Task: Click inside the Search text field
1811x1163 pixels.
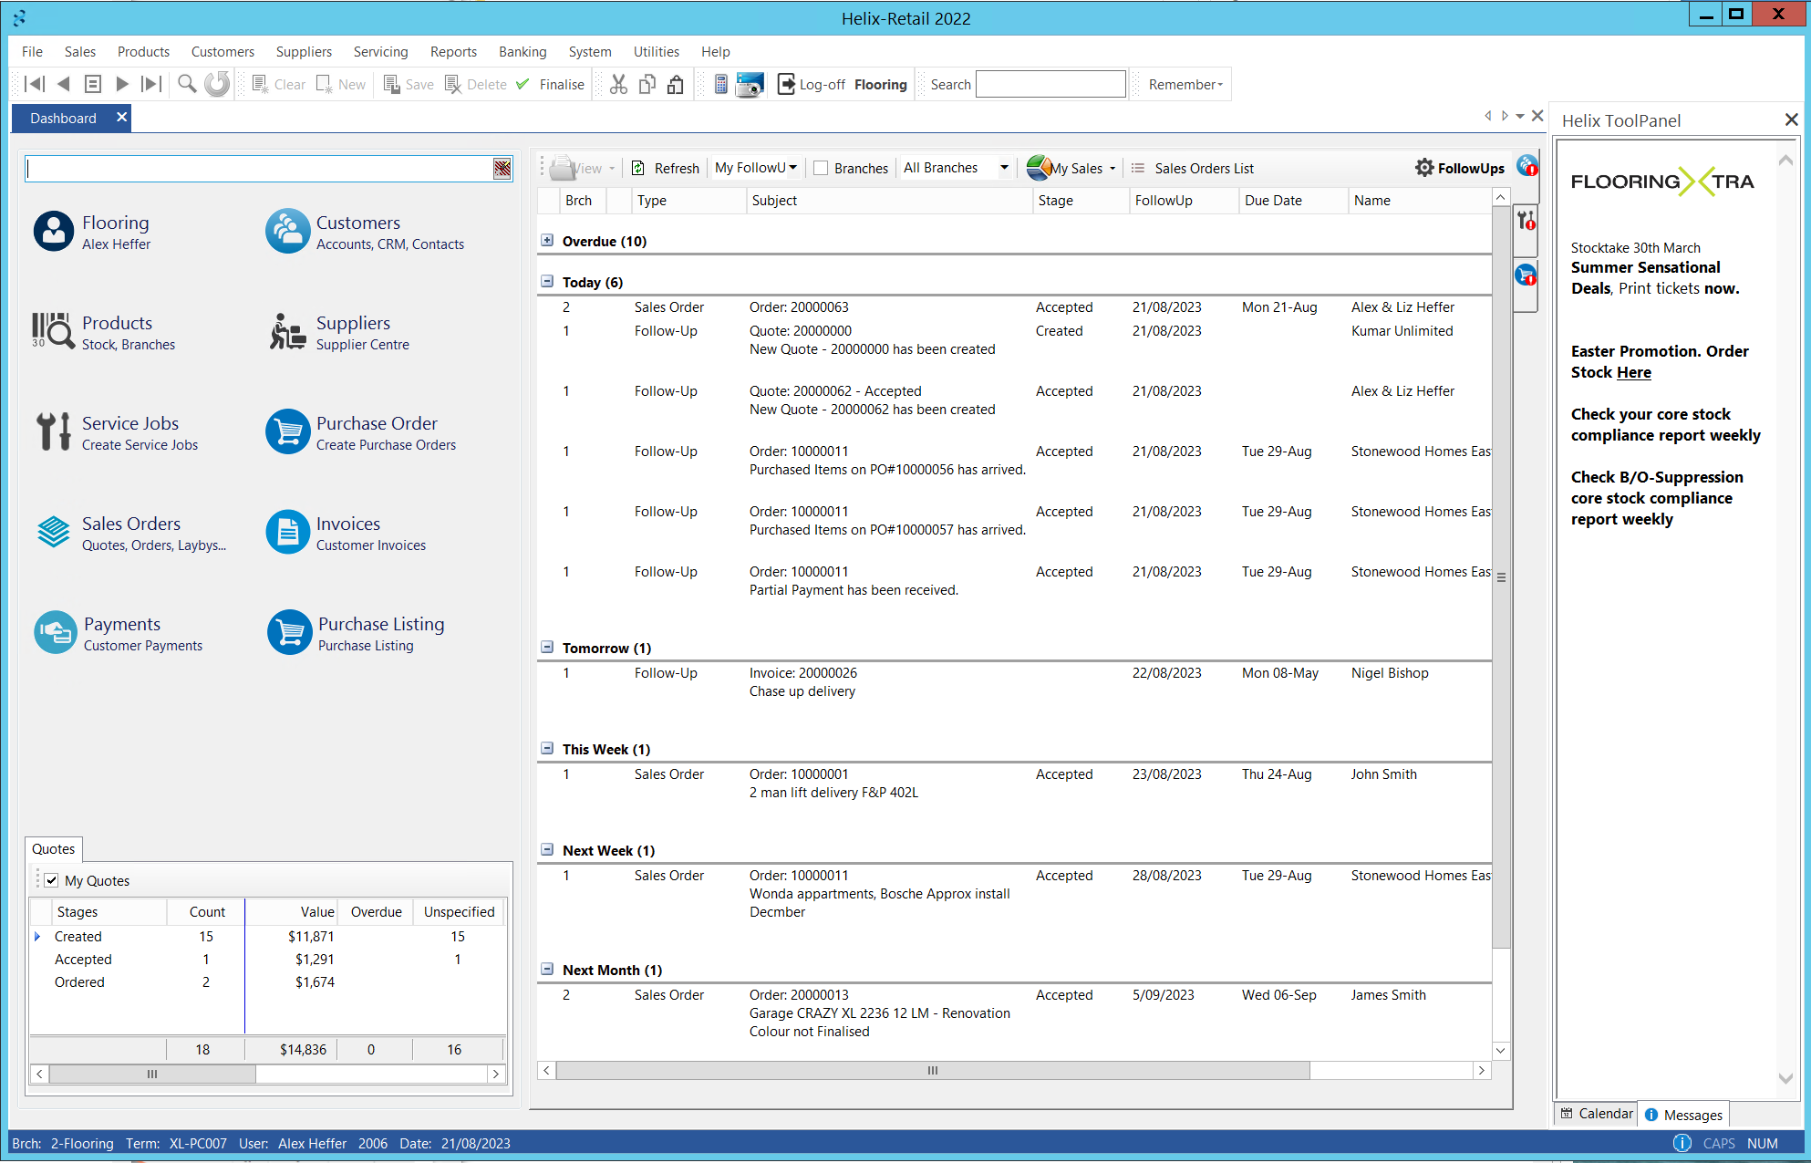Action: [1050, 84]
